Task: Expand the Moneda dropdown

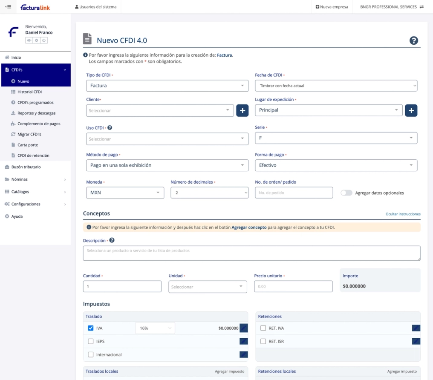Action: [x=125, y=193]
